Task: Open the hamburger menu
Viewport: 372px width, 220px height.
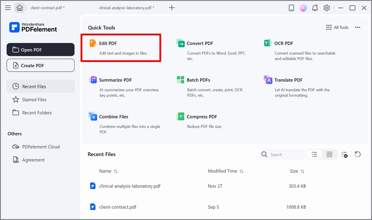Action: [x=8, y=7]
